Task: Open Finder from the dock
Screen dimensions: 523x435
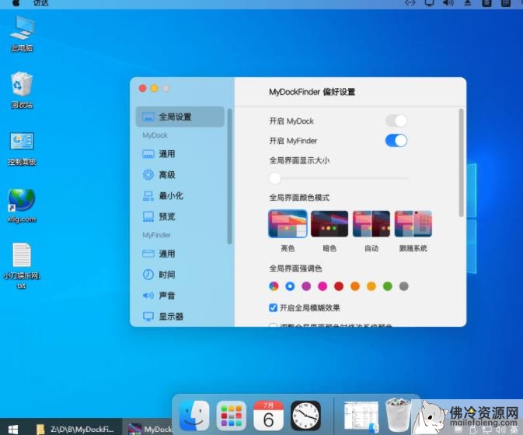Action: (x=194, y=416)
